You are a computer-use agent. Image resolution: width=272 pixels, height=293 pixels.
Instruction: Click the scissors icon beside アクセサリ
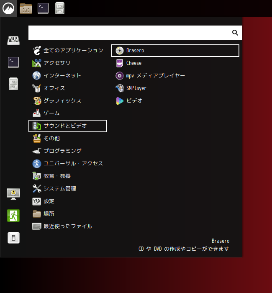point(37,63)
